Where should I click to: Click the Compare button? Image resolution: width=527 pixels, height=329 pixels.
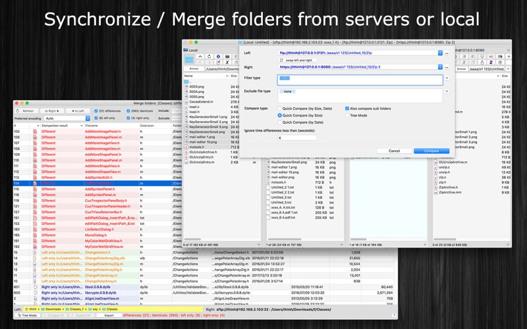(431, 151)
